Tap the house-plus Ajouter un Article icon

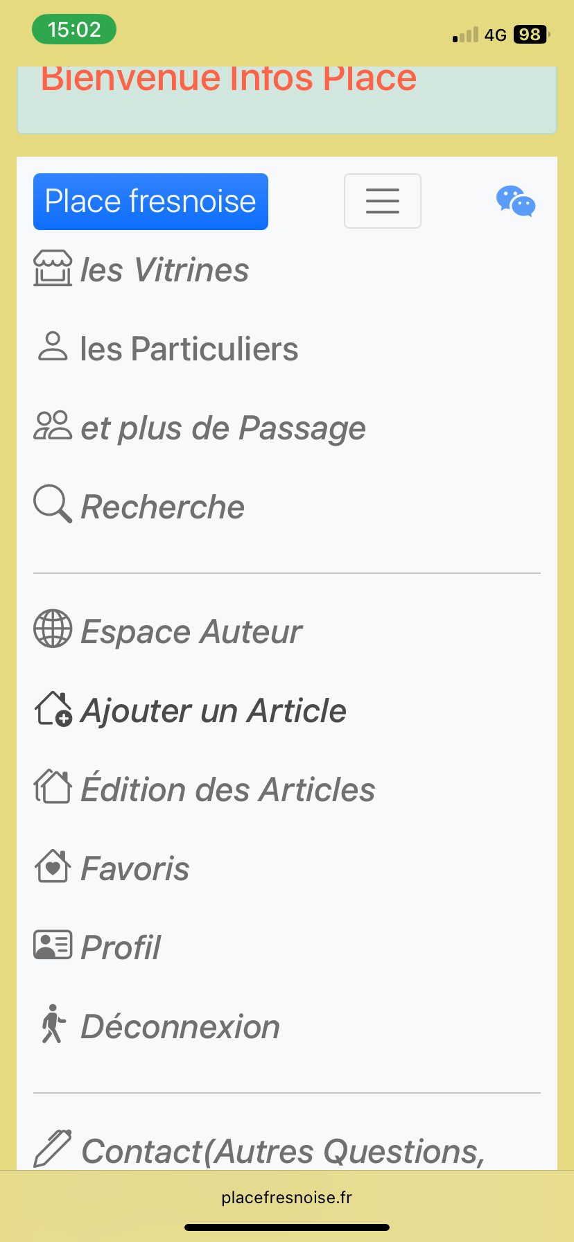pyautogui.click(x=53, y=709)
